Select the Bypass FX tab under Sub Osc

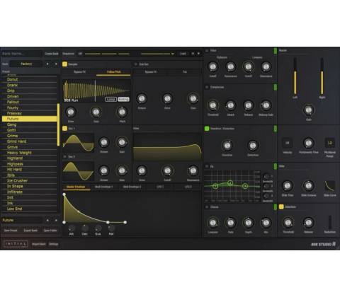tap(151, 72)
